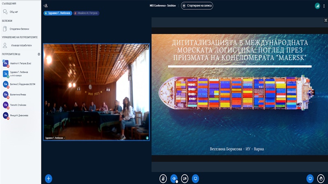
Task: Click the MIO Conference - Svishtov title
Action: 163,6
